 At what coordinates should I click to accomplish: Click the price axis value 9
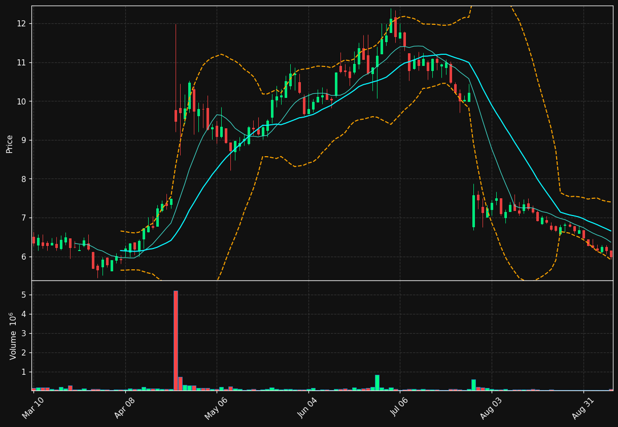(x=24, y=140)
